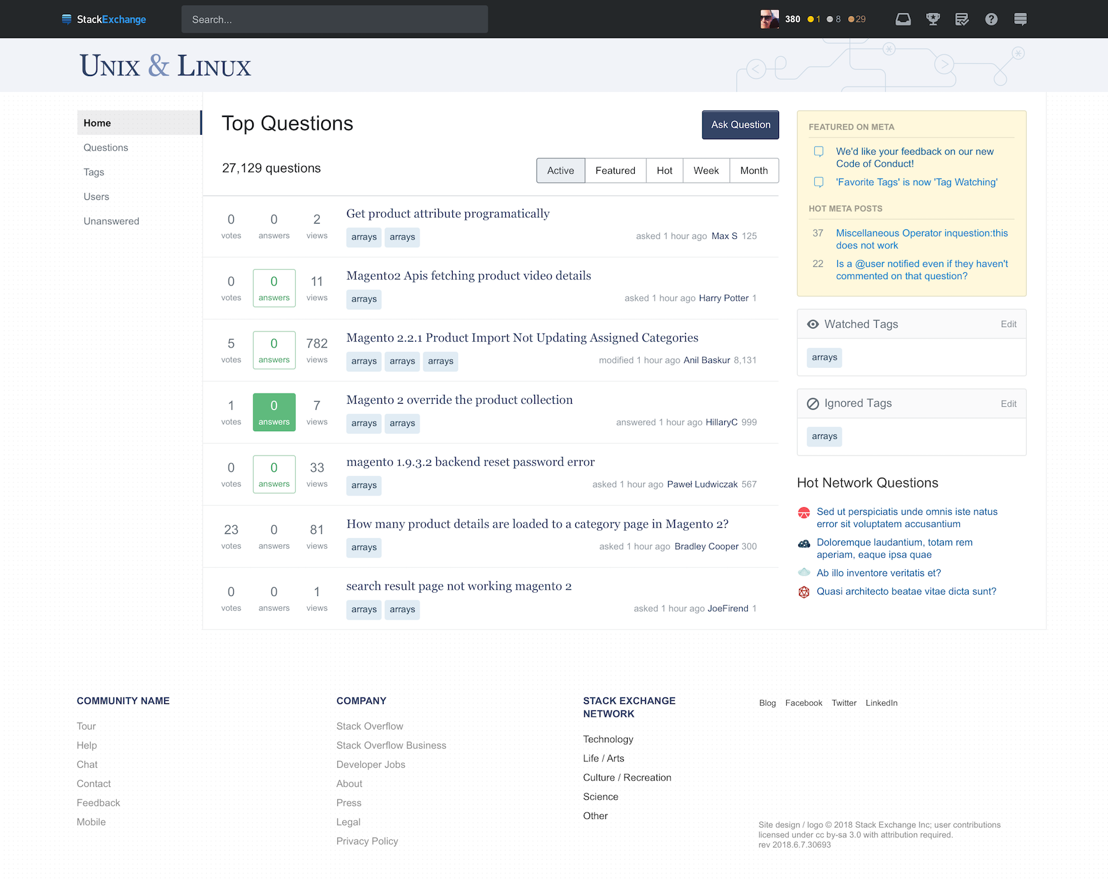Click the red site icon beside 'Sed ut perspiciatis'
The image size is (1108, 879).
[804, 512]
